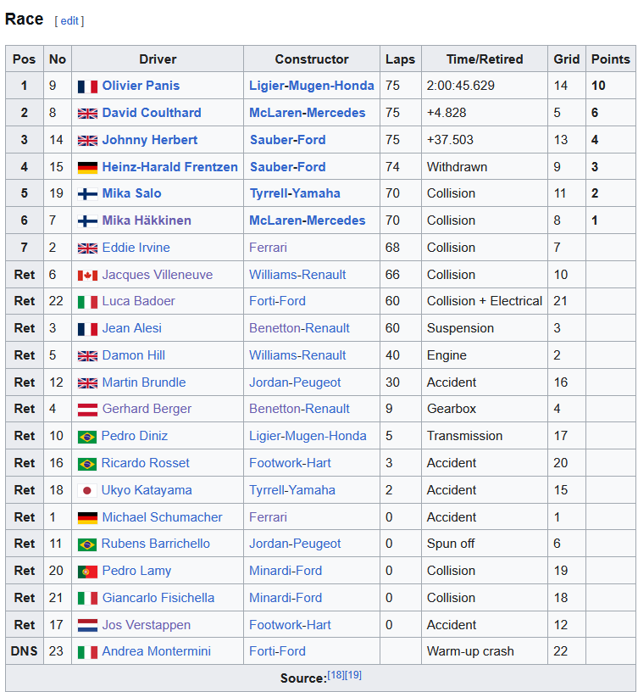Open the edit link for Race section
638x692 pixels.
pos(69,20)
